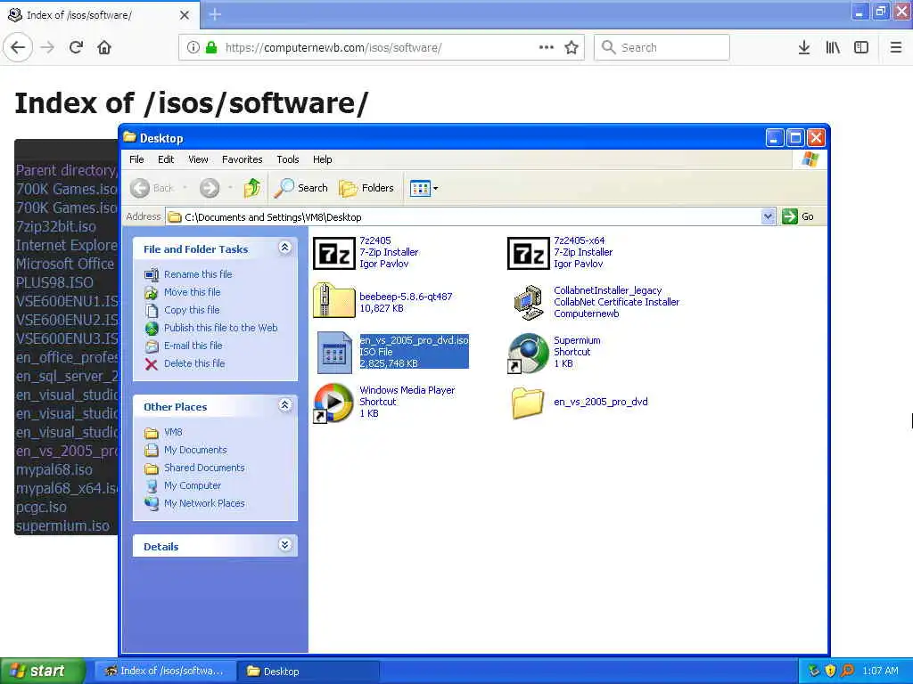Open My Network Places link
This screenshot has width=913, height=684.
pos(204,503)
